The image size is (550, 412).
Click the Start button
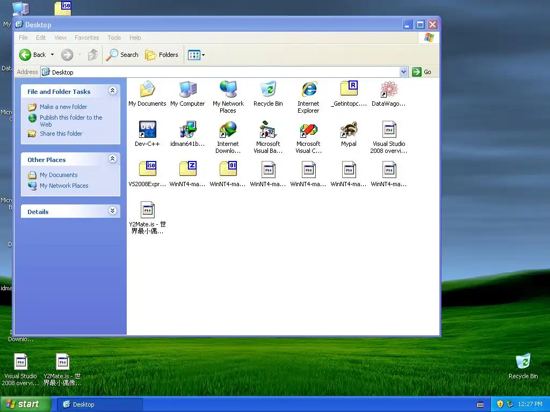click(x=25, y=404)
